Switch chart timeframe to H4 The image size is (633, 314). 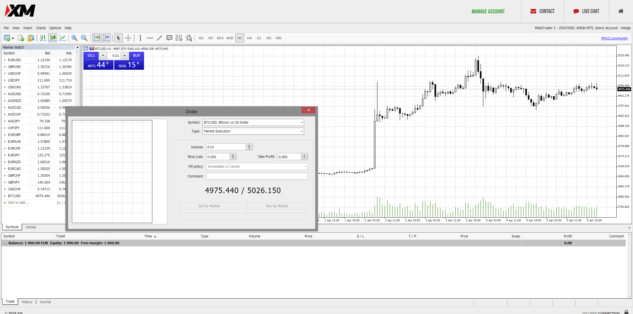coord(249,38)
